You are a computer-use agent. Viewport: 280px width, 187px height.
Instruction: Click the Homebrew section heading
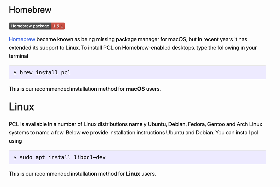[x=30, y=10]
